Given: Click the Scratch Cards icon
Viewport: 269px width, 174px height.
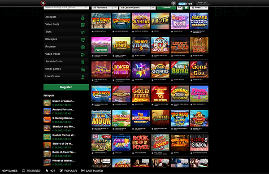Looking at the screenshot, I should tap(82, 62).
